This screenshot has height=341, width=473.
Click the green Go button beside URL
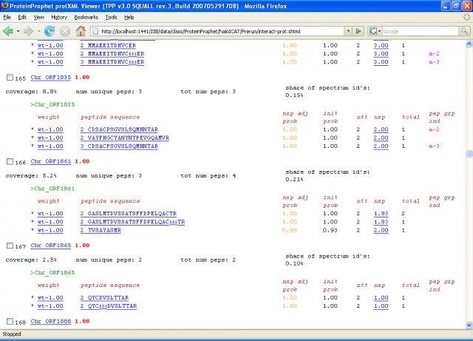(358, 31)
